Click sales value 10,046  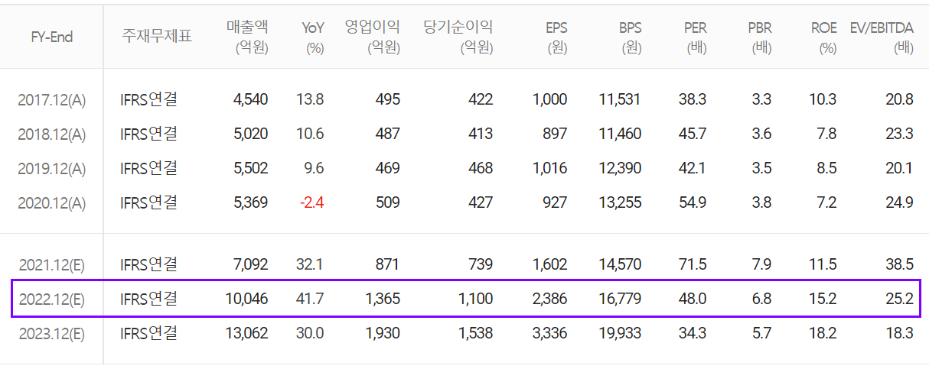click(x=247, y=299)
